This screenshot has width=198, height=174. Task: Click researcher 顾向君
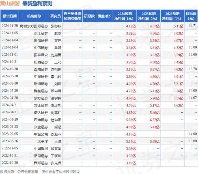pos(56,91)
